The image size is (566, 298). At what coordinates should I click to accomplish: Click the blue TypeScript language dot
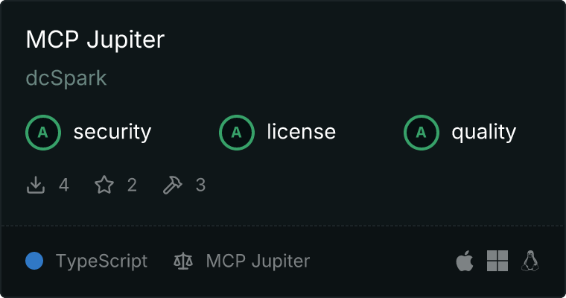[x=34, y=261]
